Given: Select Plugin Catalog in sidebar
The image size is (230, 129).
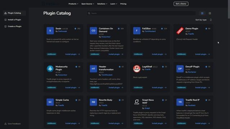Looking at the screenshot, I should point(14,13).
